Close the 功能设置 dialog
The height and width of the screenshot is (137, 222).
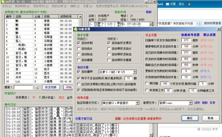point(219,29)
